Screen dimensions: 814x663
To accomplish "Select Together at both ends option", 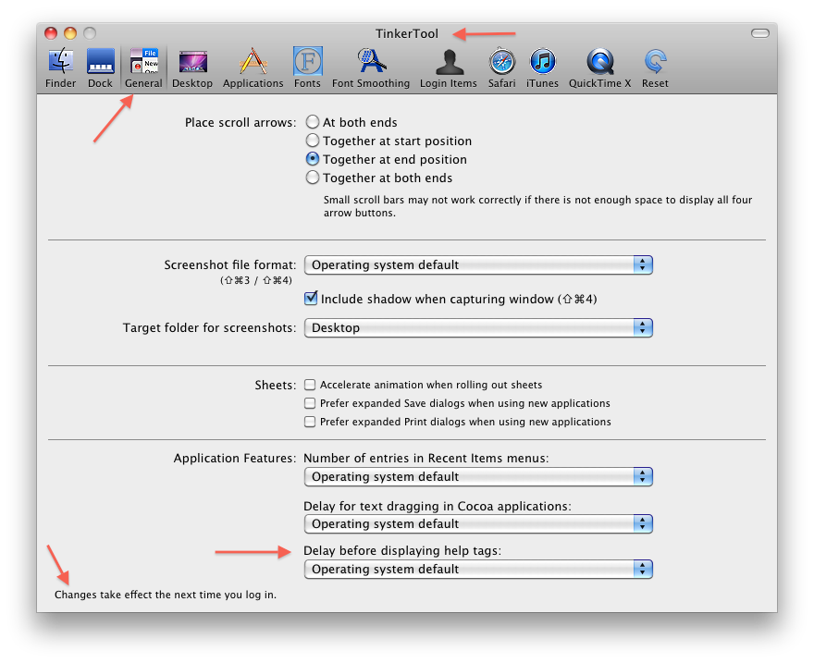I will pos(313,178).
